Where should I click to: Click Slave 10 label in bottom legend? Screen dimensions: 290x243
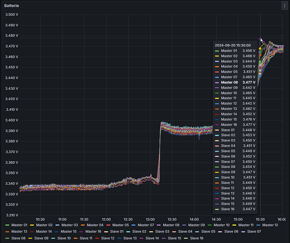pyautogui.click(x=64, y=238)
